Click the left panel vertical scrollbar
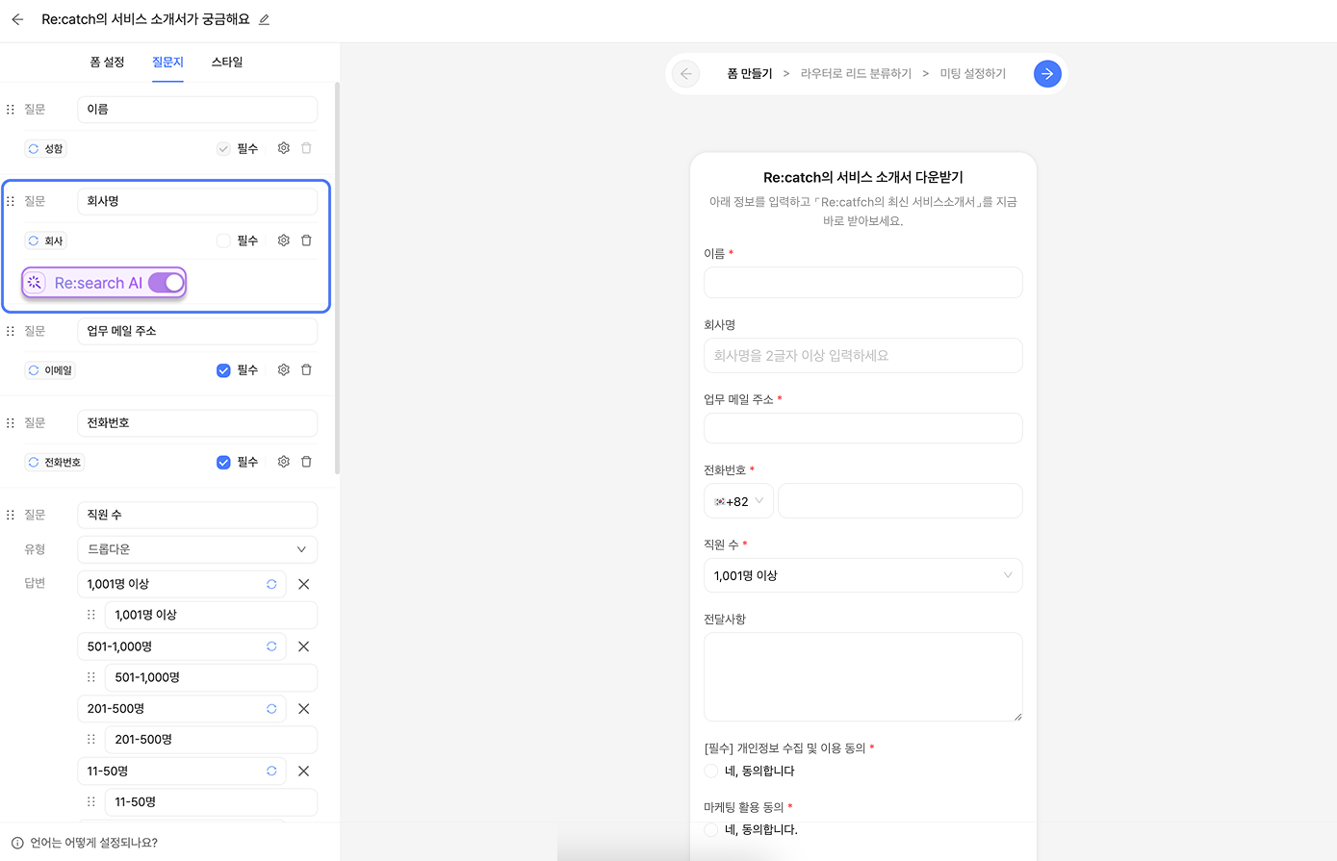The height and width of the screenshot is (861, 1337). [337, 279]
